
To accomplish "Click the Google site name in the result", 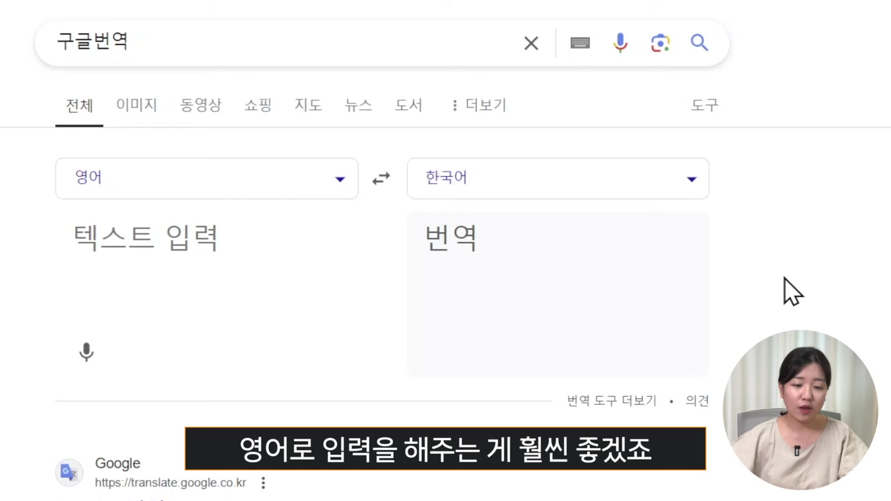I will [x=117, y=463].
